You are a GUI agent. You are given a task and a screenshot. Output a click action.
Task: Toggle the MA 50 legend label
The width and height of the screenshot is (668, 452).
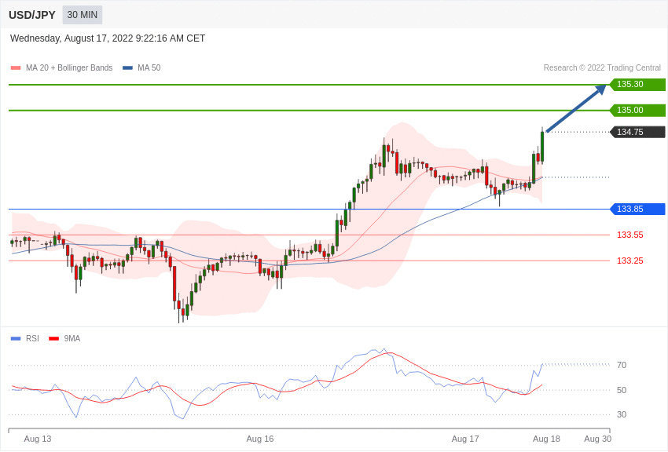click(149, 68)
